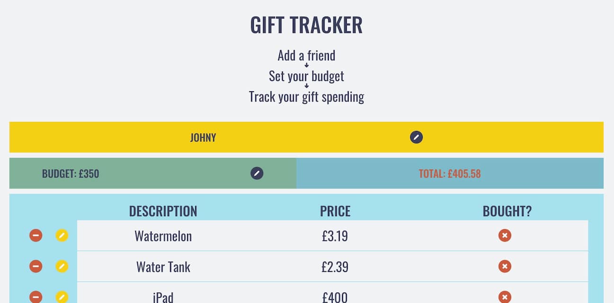
Task: Click the Bought? column header
Action: click(x=507, y=211)
